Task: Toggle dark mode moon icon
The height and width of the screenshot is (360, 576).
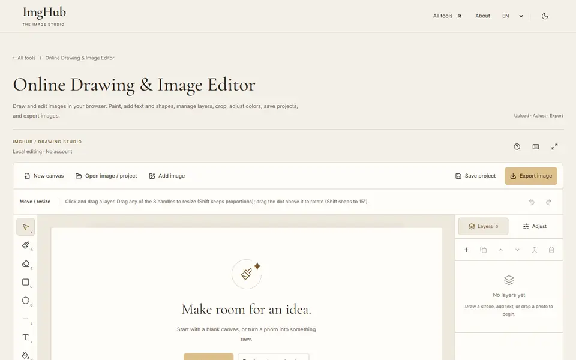Action: (x=545, y=16)
